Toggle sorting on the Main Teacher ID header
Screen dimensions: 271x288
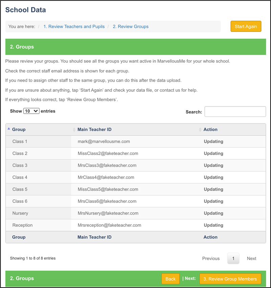click(x=94, y=130)
